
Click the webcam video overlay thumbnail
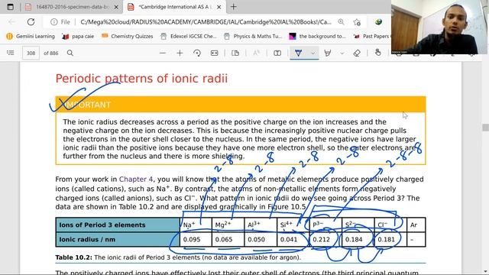coord(439,27)
